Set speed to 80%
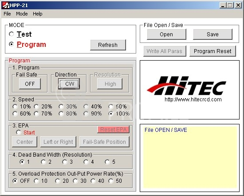Image resolution: width=244 pixels, height=196 pixels. tap(61, 114)
